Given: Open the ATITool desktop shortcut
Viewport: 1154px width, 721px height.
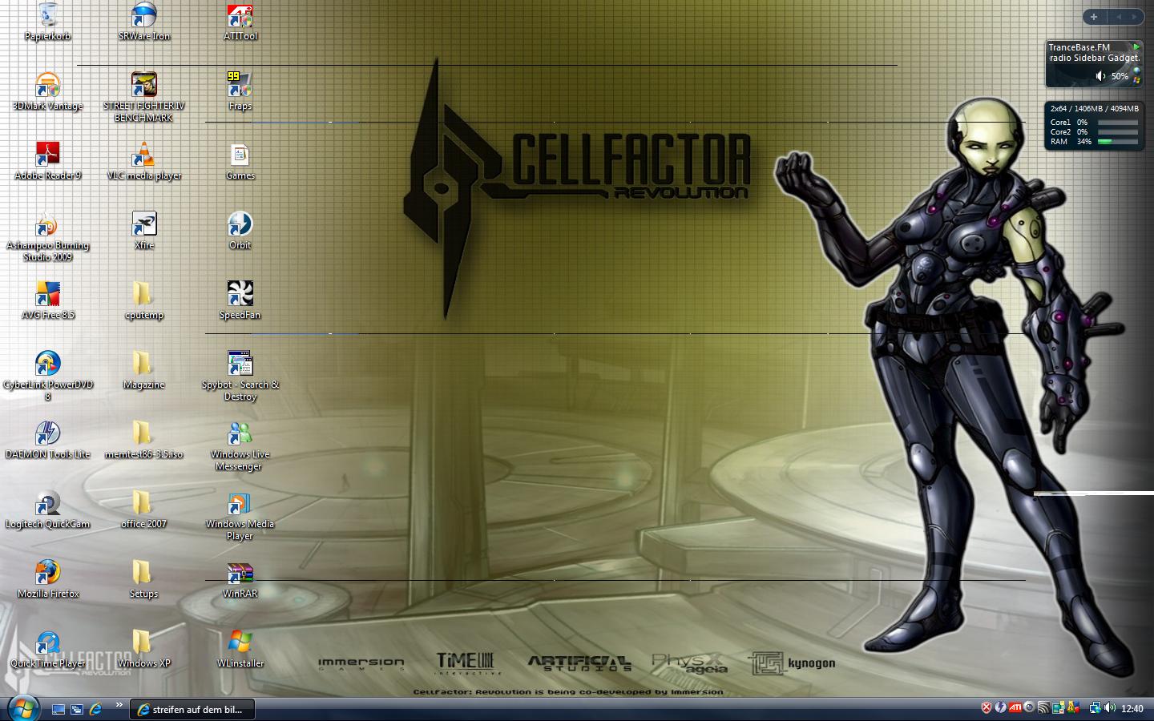Looking at the screenshot, I should 240,22.
